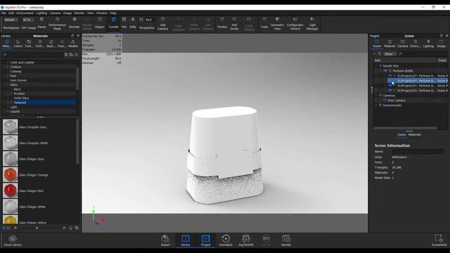Toggle the Project panel from the bottom bar
This screenshot has height=253, width=450.
[x=205, y=240]
